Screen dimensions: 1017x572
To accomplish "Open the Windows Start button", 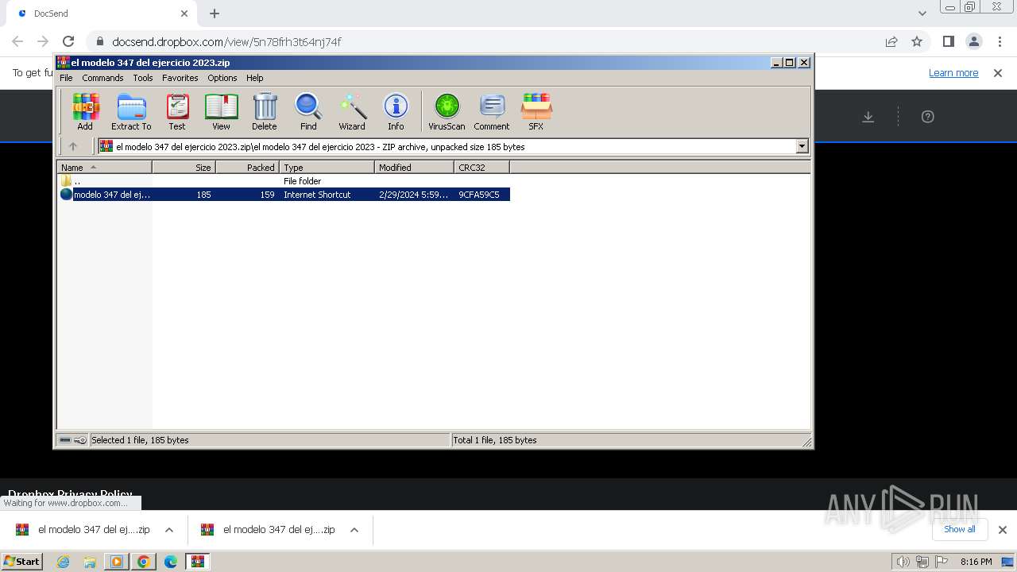I will click(22, 562).
